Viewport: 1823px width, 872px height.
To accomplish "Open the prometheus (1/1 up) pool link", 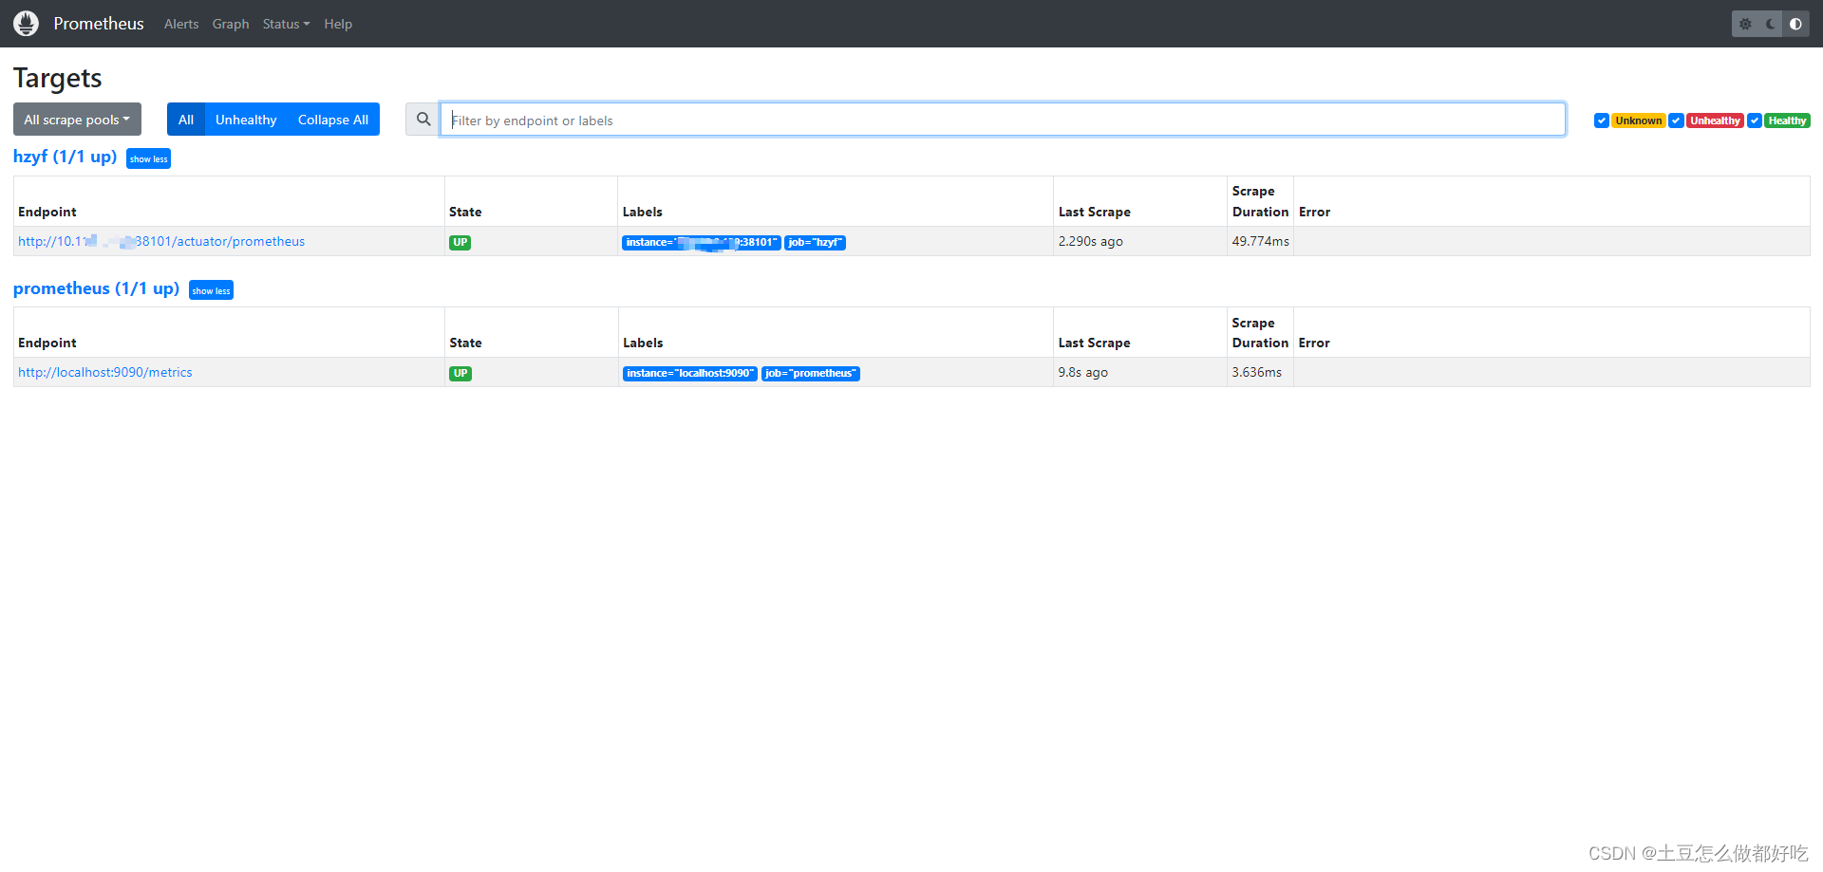I will click(96, 288).
